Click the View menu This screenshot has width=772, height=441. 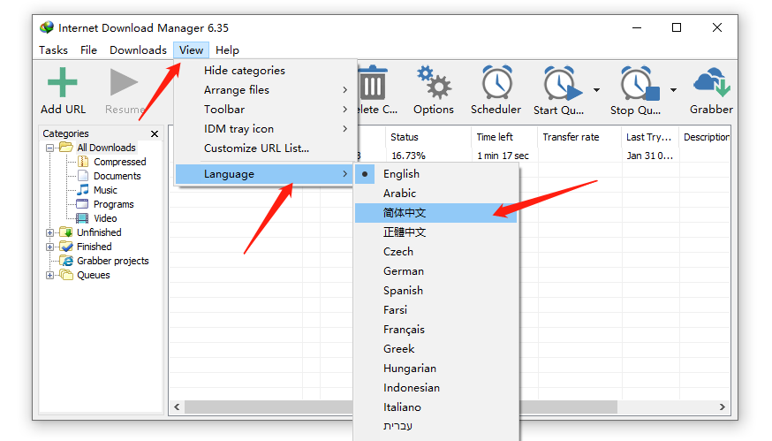191,50
